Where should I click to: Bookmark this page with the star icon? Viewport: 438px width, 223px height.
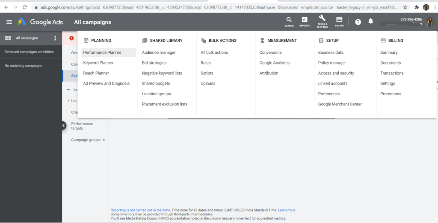tap(405, 7)
